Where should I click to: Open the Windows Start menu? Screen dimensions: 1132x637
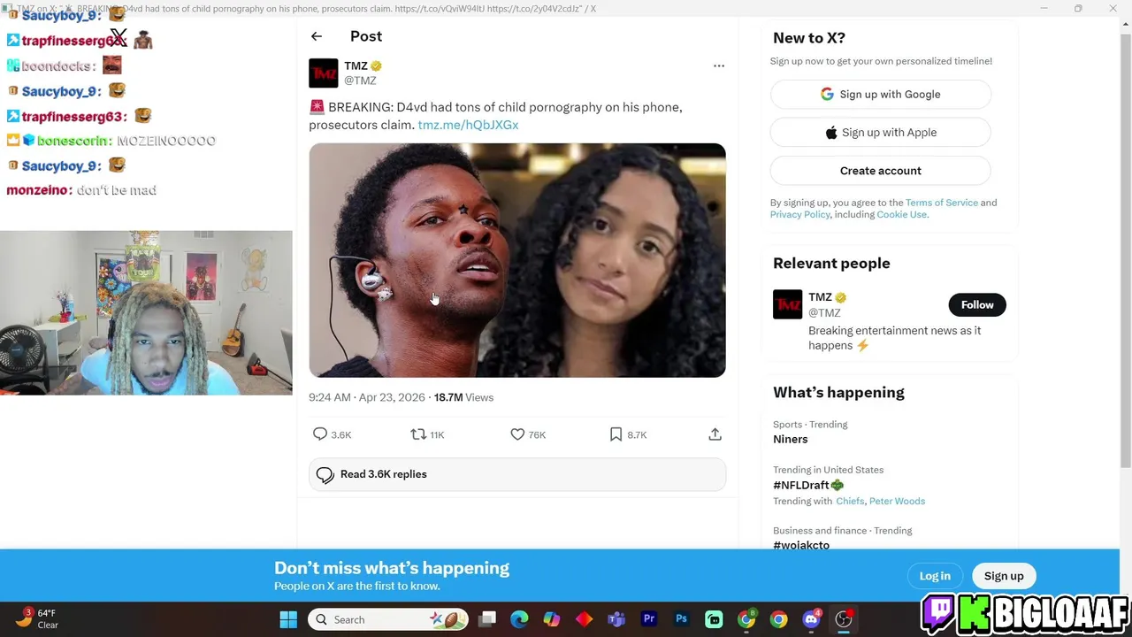tap(288, 619)
